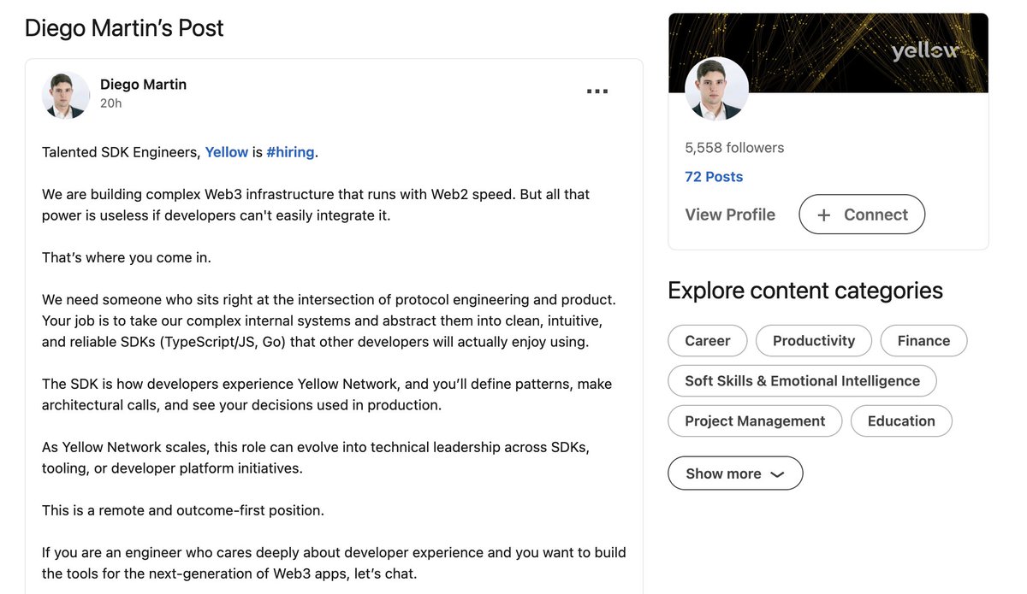Click the Connect button
Viewport: 1027px width, 594px height.
pyautogui.click(x=862, y=215)
